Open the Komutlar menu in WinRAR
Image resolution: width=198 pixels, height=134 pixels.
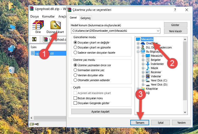pos(48,16)
